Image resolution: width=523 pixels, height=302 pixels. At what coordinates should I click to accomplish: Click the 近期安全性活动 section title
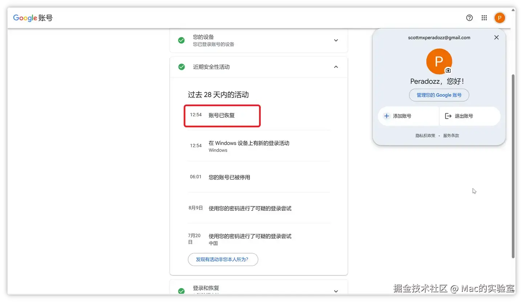click(x=211, y=67)
